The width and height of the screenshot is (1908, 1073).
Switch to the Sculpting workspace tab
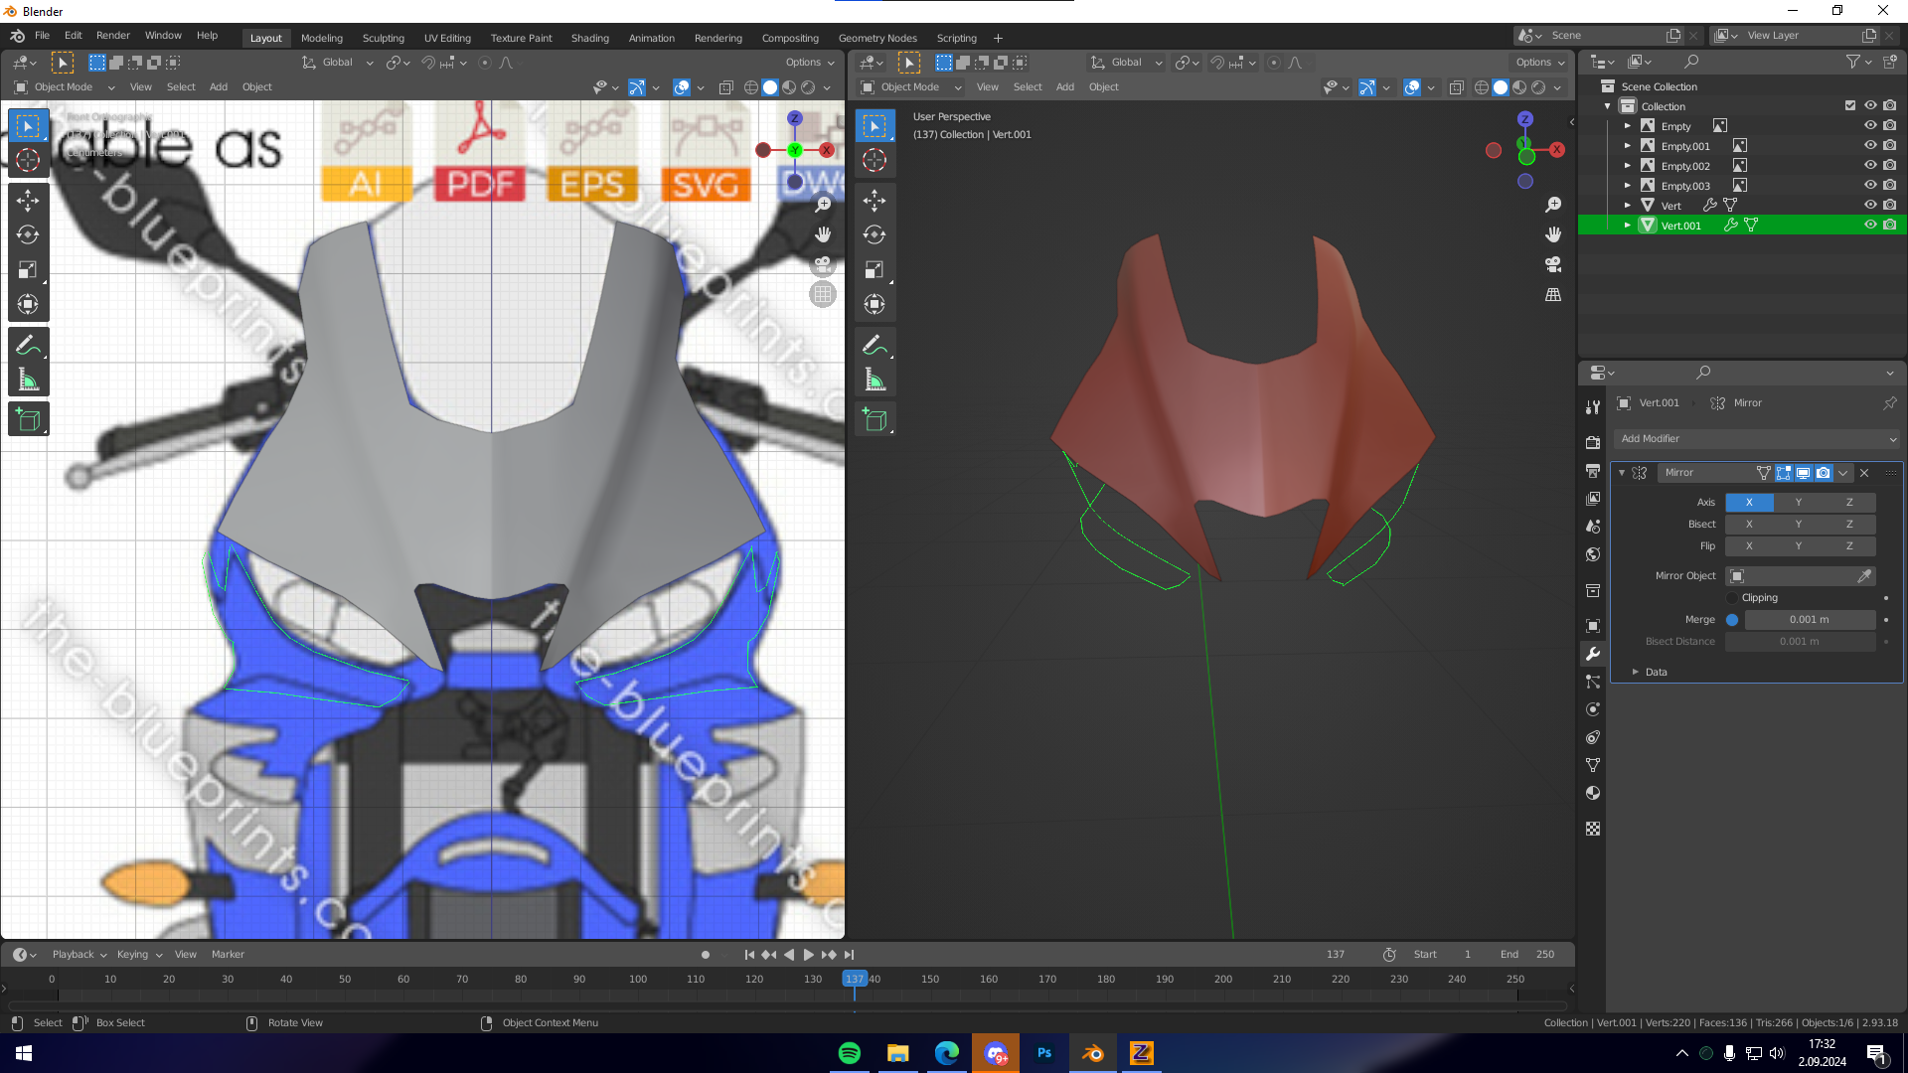pos(383,38)
